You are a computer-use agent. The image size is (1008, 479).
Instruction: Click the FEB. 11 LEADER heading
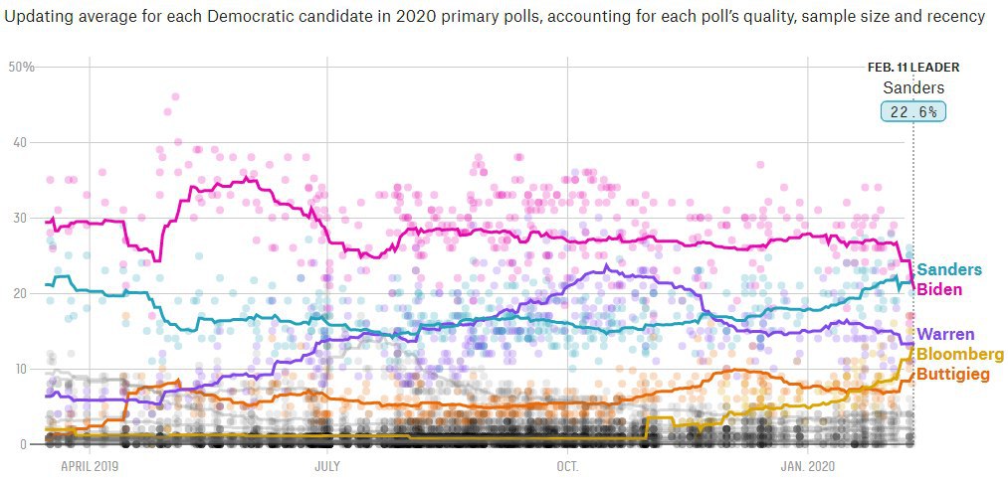(x=913, y=67)
